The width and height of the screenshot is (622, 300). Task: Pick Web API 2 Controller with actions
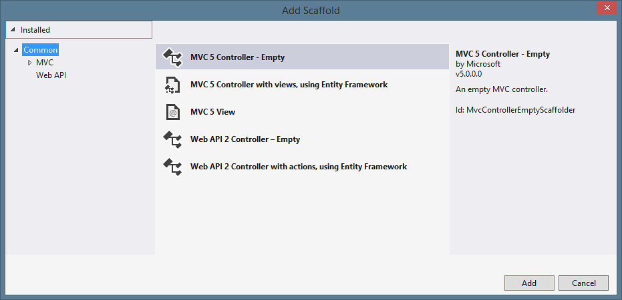(x=299, y=167)
